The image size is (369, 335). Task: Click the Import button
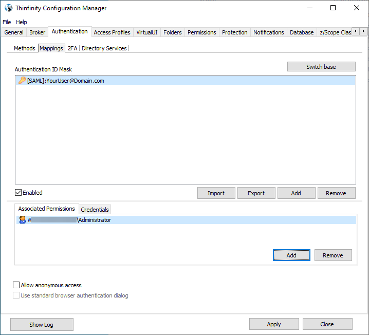coord(216,193)
